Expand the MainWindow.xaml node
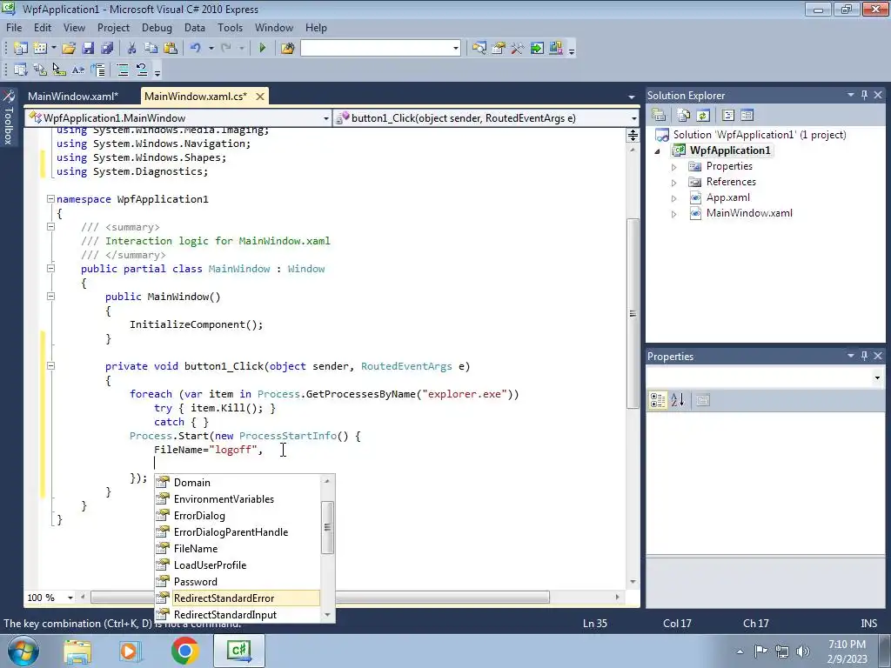This screenshot has width=891, height=668. 674,214
